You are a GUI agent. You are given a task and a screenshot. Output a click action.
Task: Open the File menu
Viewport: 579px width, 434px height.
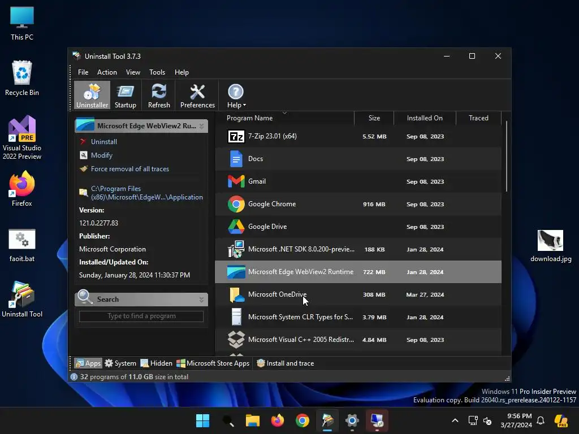[83, 72]
